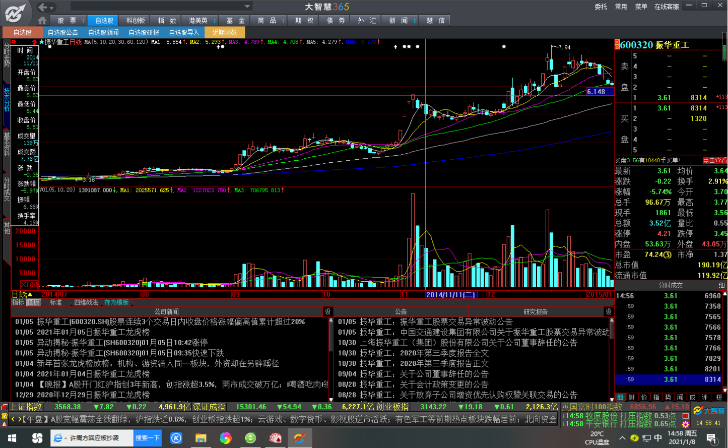
Task: Choose the 四维战法 template tab
Action: 86,302
